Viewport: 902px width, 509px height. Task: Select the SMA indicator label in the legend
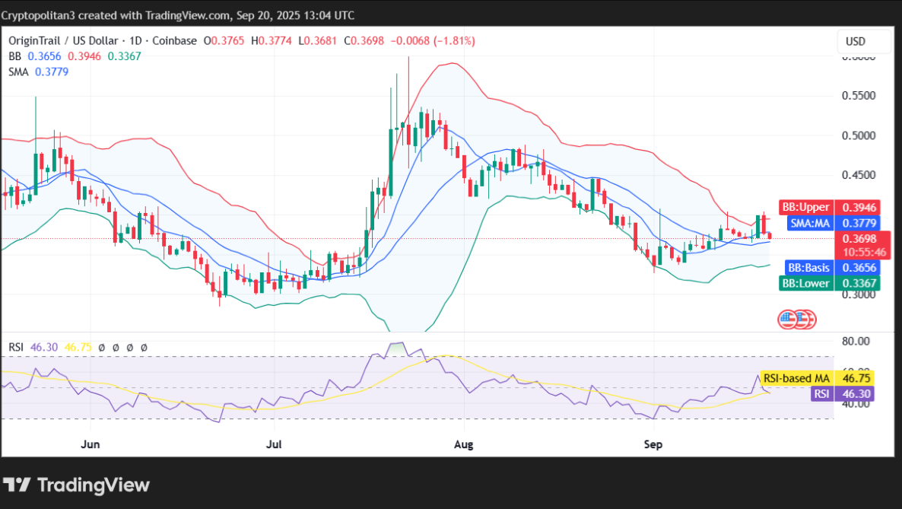tap(17, 72)
